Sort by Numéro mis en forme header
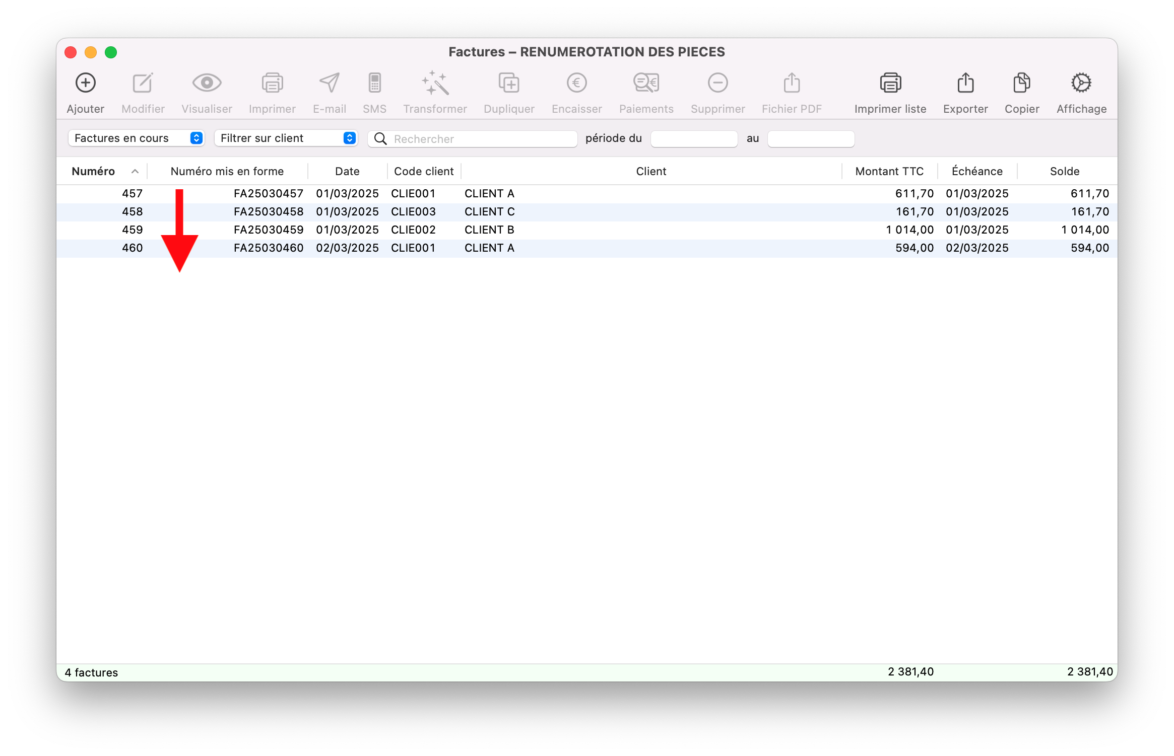The image size is (1174, 756). coord(227,172)
